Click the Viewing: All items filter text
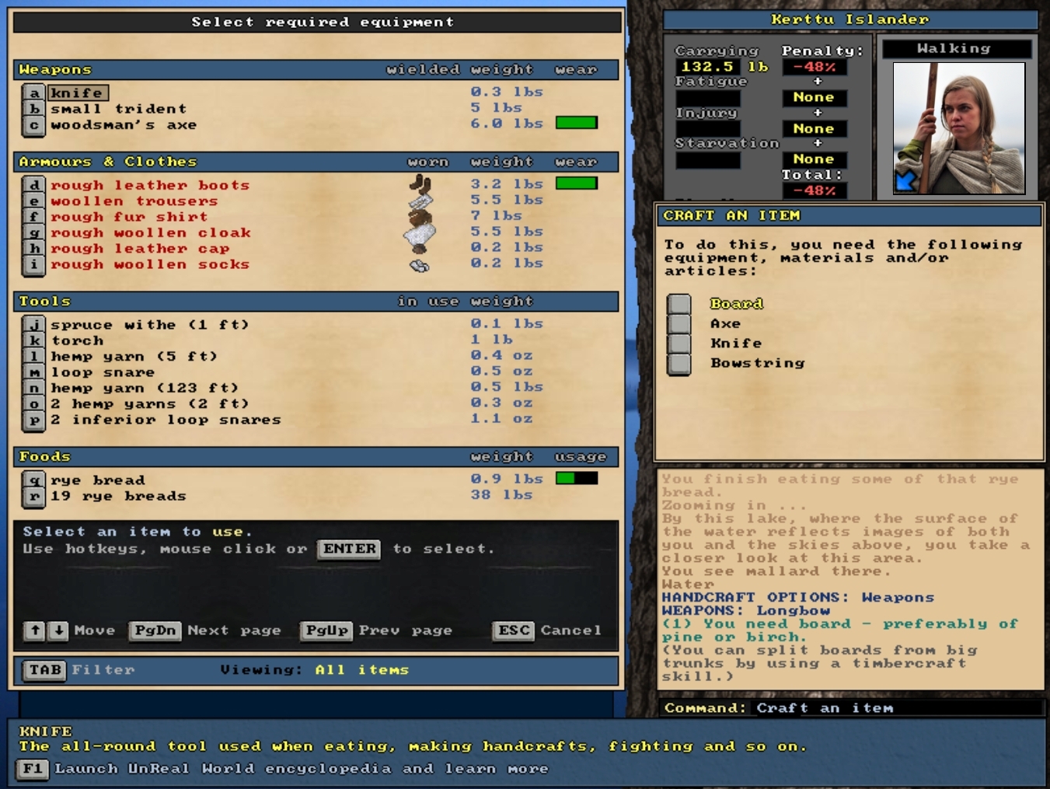Screen dimensions: 1050x789 [x=314, y=670]
